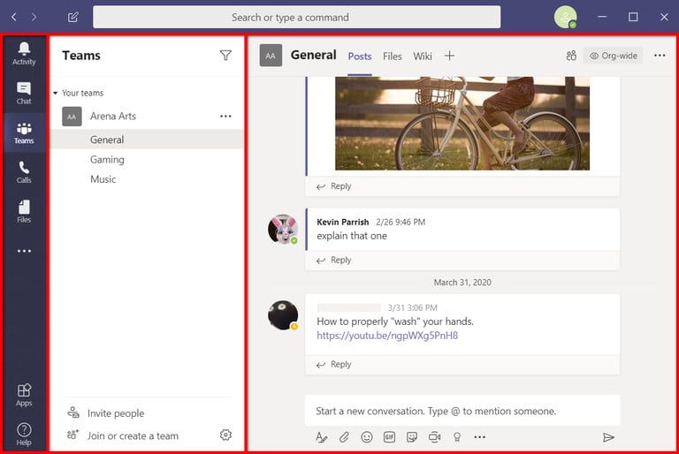Go back with the back arrow
The width and height of the screenshot is (679, 454).
(x=14, y=18)
